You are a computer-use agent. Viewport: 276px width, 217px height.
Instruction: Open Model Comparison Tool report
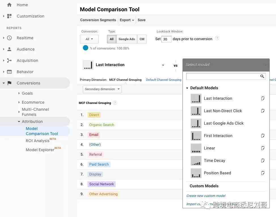tap(42, 131)
